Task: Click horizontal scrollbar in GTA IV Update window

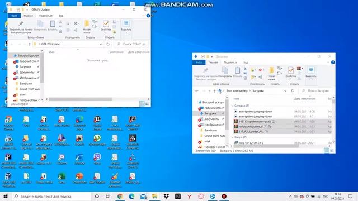Action: tap(80, 99)
